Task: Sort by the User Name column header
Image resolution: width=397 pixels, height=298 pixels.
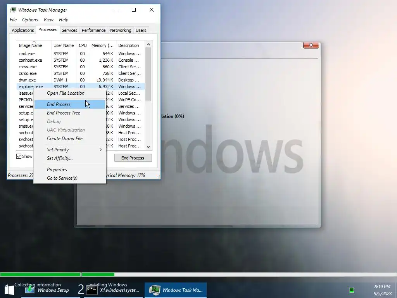Action: click(64, 45)
